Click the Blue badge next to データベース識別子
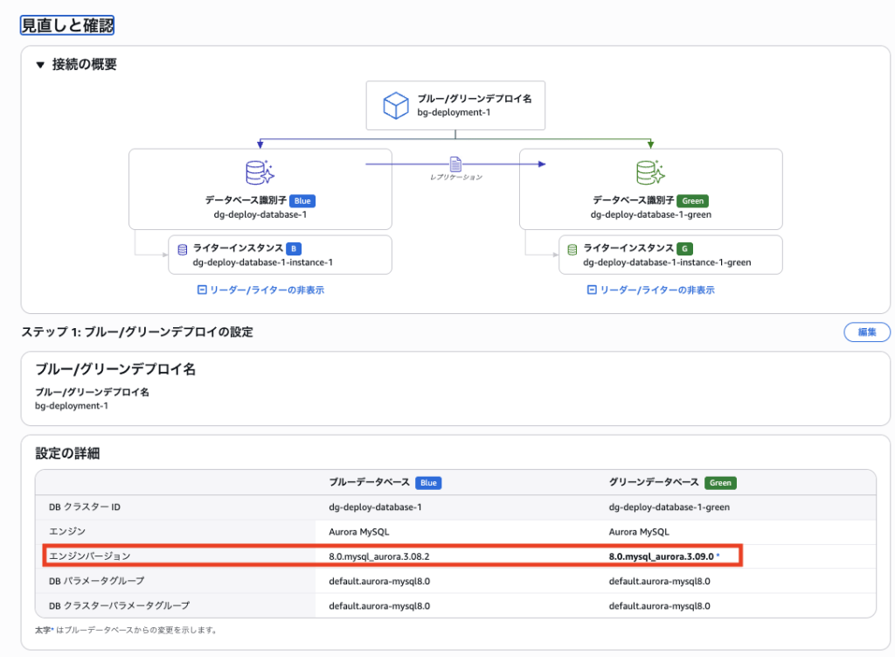 tap(302, 200)
